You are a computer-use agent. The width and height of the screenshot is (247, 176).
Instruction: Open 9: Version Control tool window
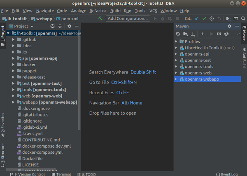pos(28,174)
